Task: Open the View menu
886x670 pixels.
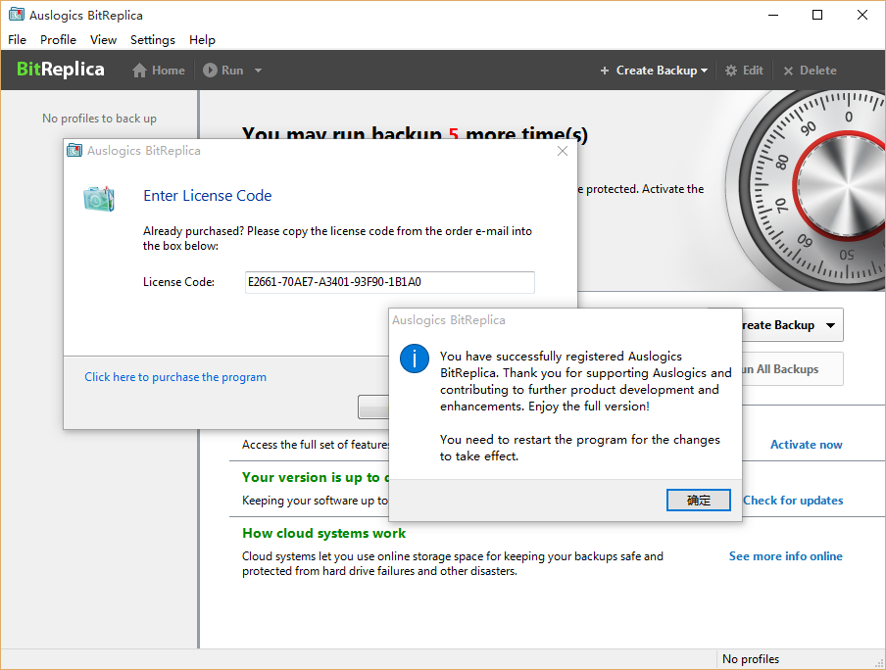Action: coord(103,40)
